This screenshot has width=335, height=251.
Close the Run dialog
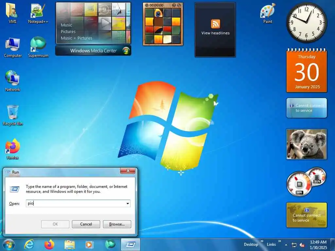click(128, 171)
